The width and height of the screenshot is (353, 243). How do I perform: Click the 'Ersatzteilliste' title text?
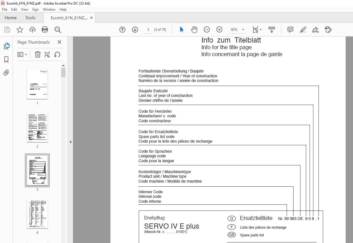click(x=256, y=218)
